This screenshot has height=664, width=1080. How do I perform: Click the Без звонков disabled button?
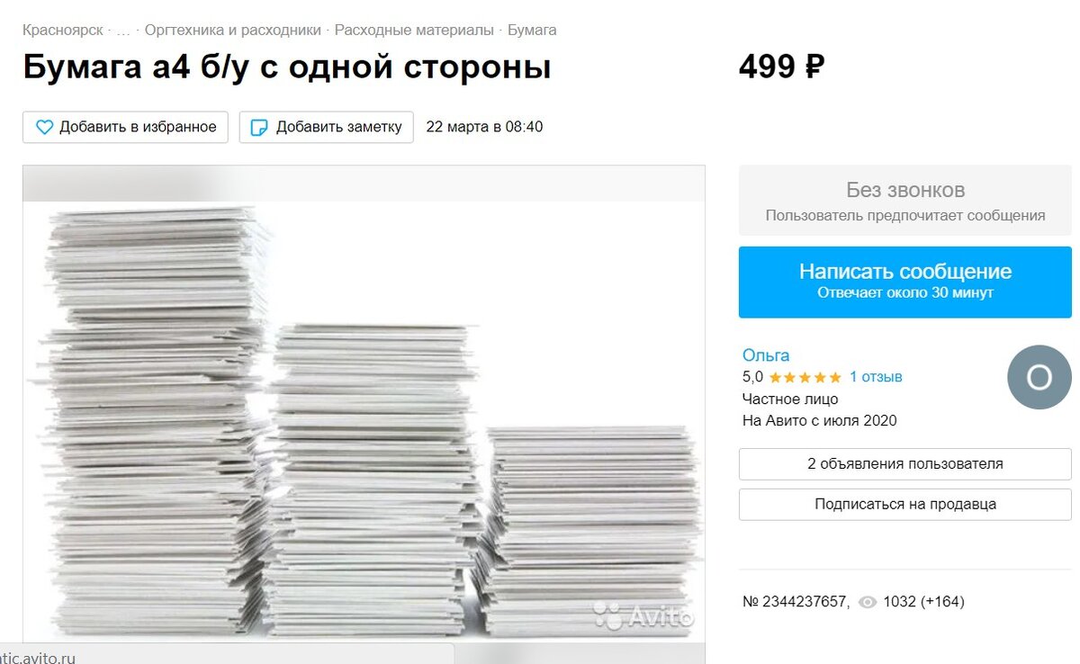[x=905, y=201]
